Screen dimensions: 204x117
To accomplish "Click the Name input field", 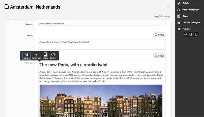I will [102, 24].
